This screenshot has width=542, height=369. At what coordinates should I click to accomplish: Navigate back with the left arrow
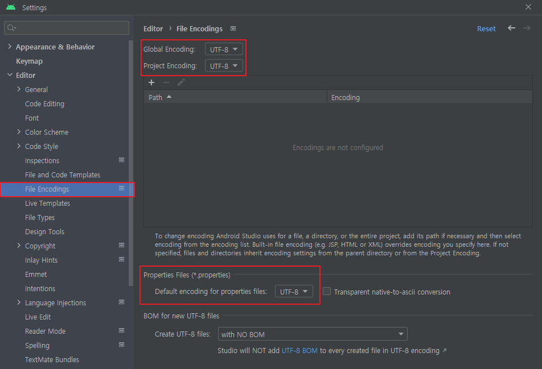(x=512, y=28)
